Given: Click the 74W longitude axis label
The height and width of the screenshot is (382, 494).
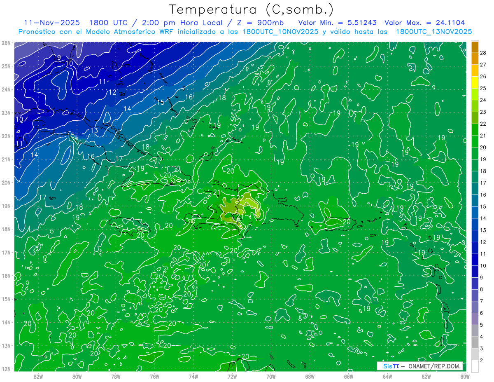Looking at the screenshot, I should [x=193, y=376].
